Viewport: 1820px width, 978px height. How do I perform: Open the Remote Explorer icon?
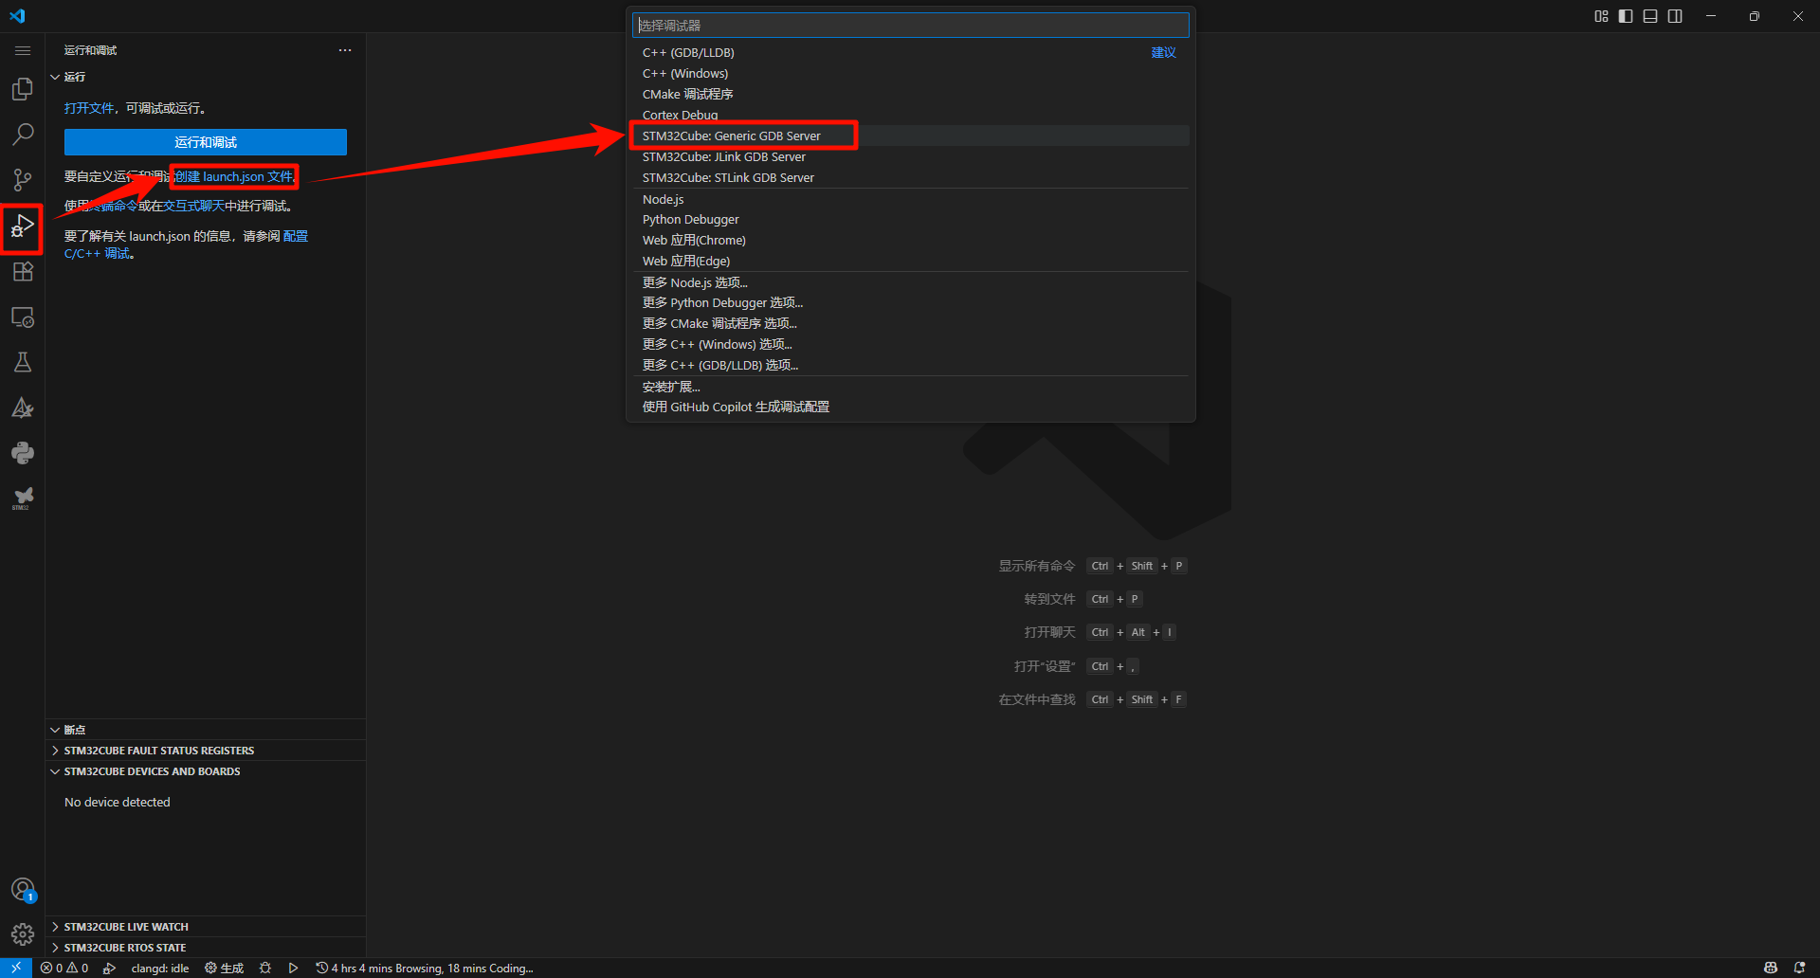pyautogui.click(x=23, y=317)
